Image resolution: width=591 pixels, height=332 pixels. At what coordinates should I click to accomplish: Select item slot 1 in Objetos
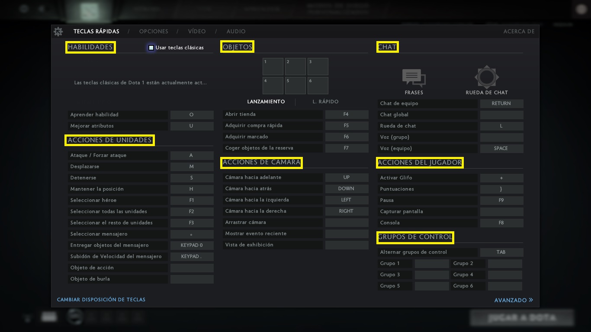273,67
